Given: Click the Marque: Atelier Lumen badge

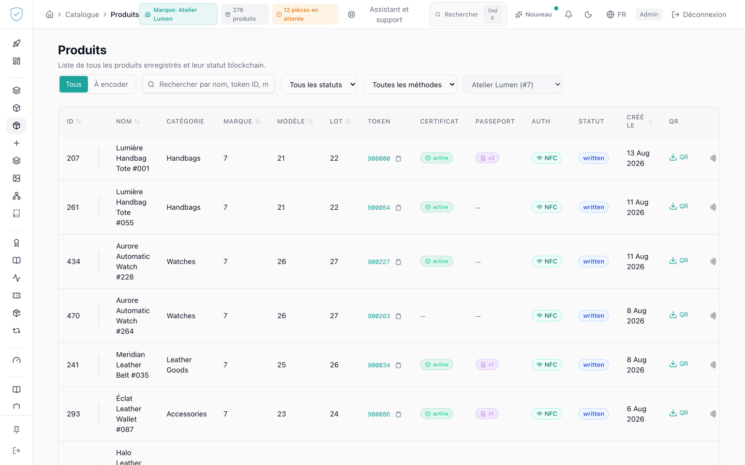Looking at the screenshot, I should coord(178,14).
